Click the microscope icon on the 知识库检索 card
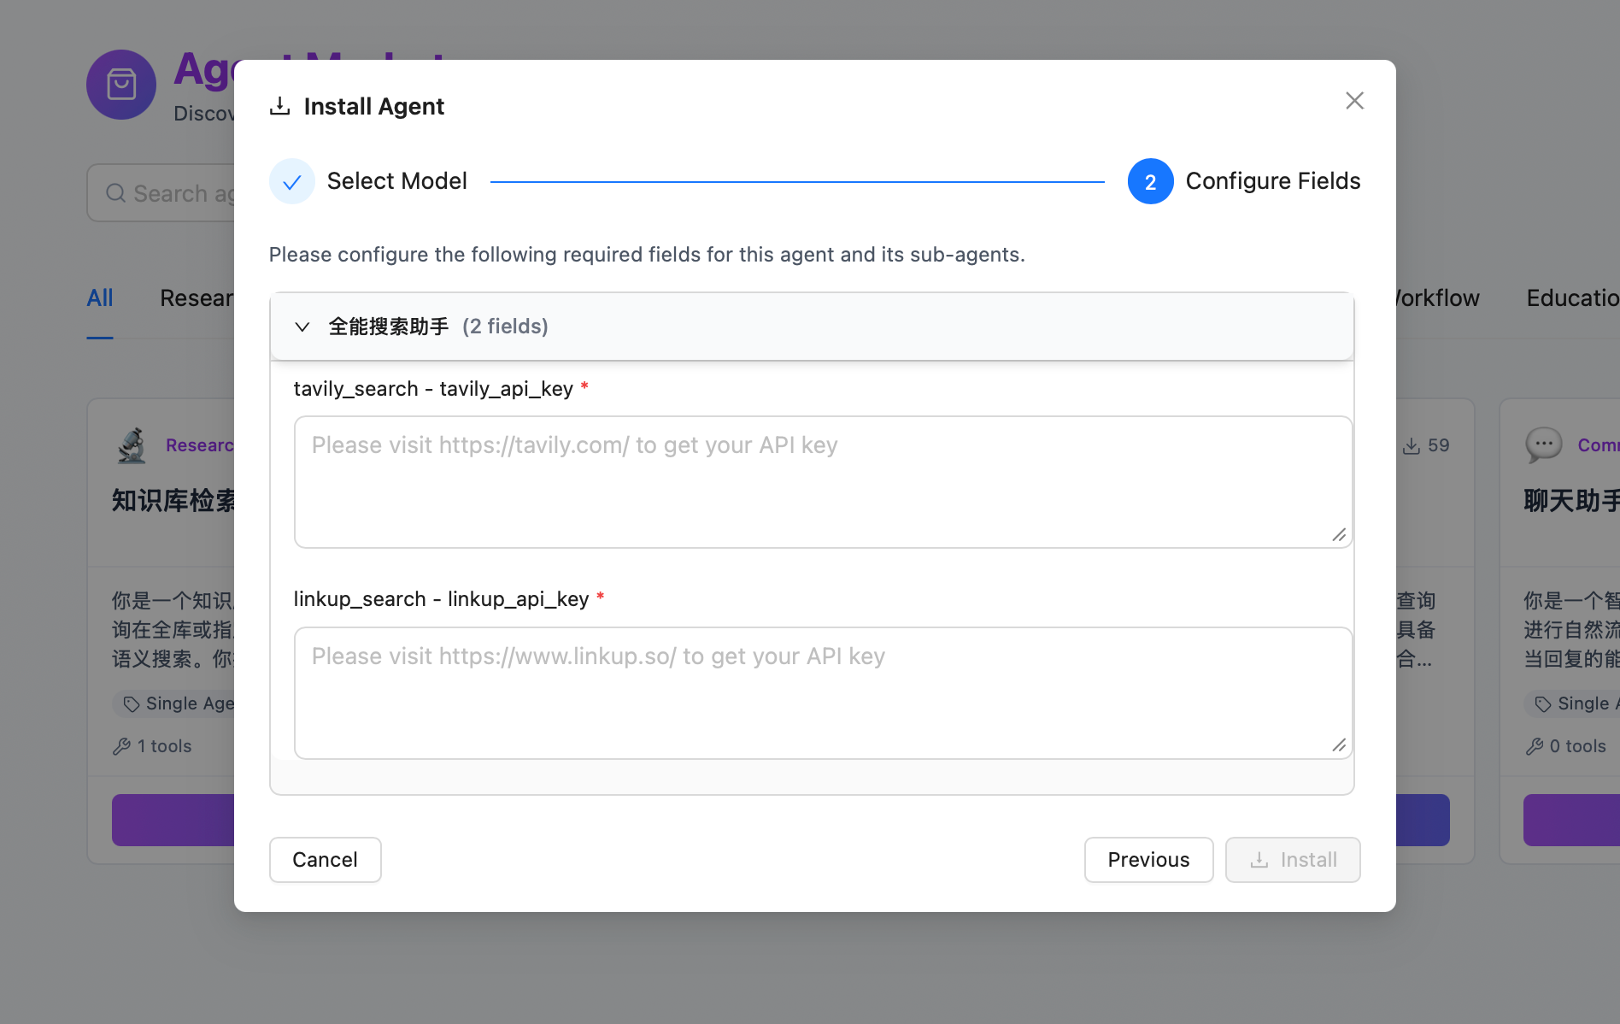The width and height of the screenshot is (1620, 1024). (131, 444)
